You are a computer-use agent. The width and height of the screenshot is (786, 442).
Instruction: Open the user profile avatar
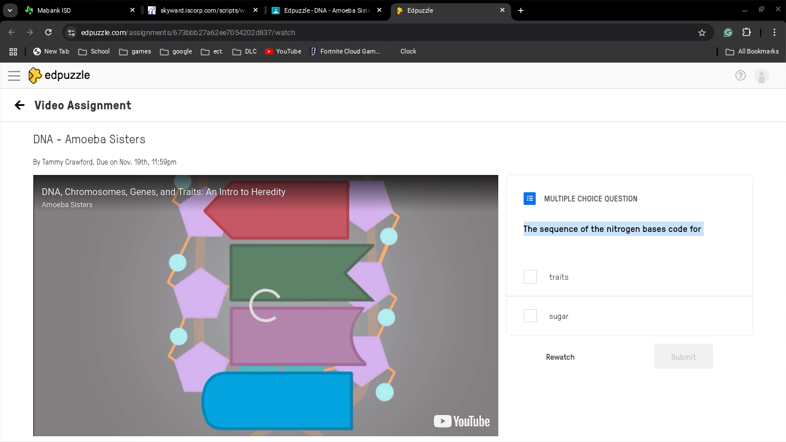[761, 76]
